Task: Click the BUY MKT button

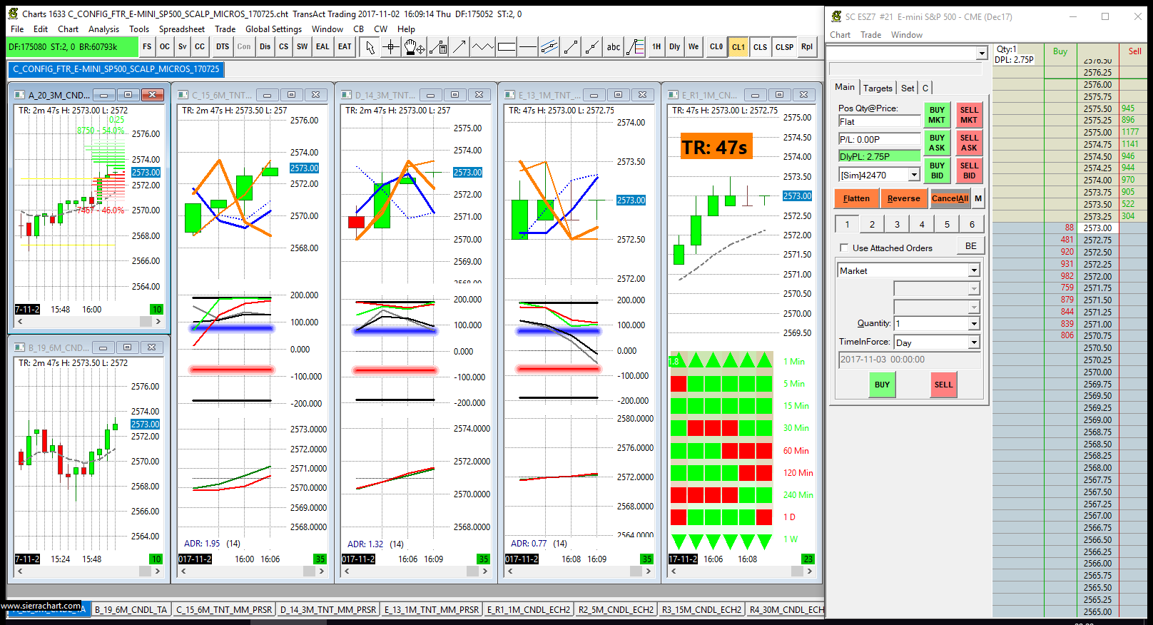Action: click(937, 115)
